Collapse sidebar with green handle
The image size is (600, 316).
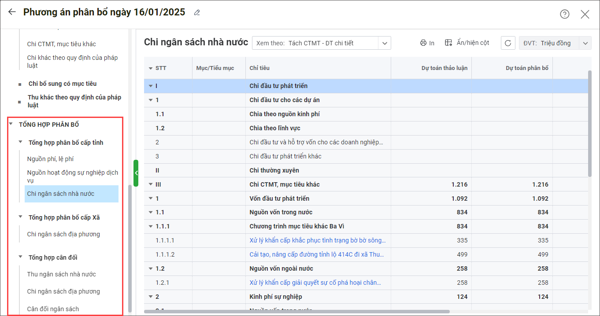click(136, 173)
